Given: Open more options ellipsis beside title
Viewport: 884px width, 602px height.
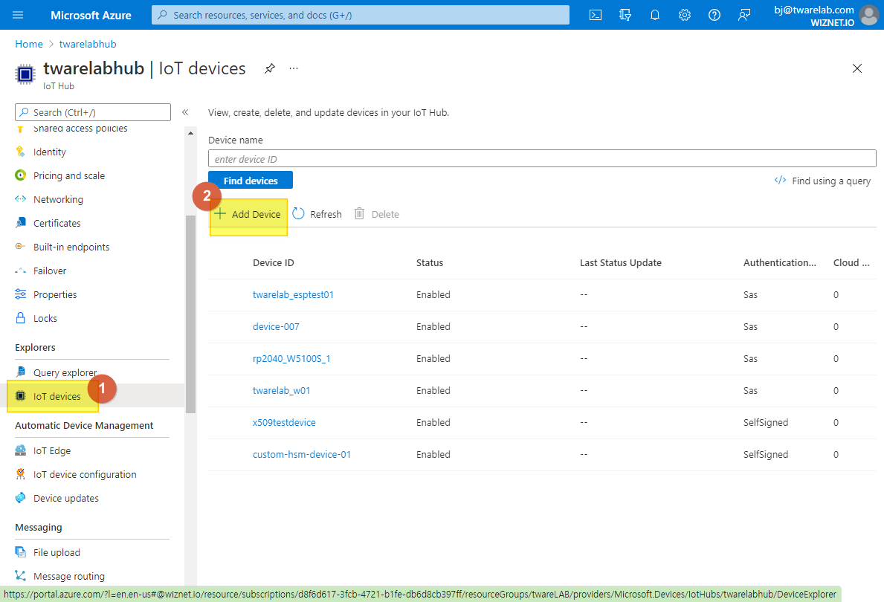Looking at the screenshot, I should pyautogui.click(x=294, y=68).
